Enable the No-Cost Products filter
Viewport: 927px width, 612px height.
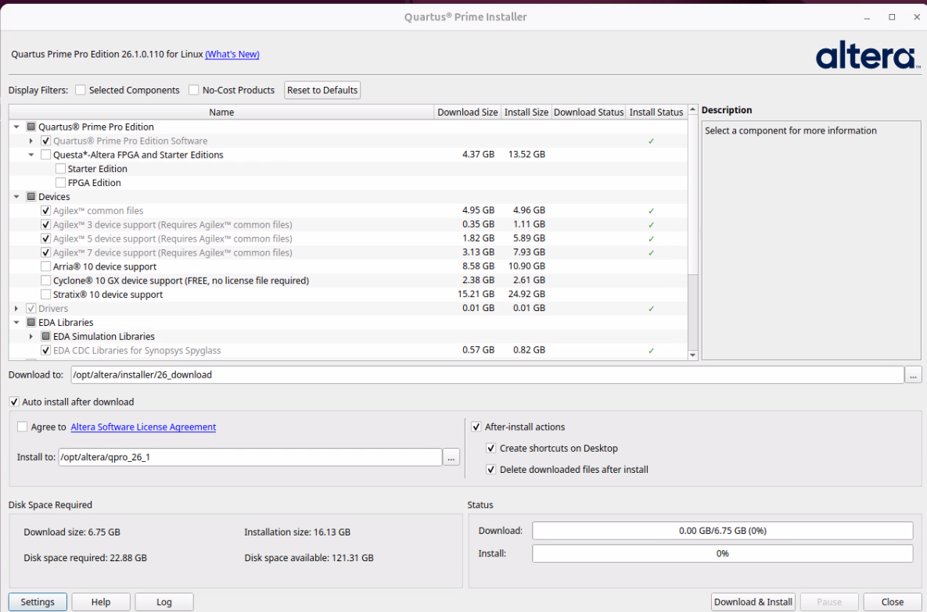tap(193, 90)
